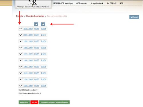This screenshot has height=107, width=143.
Task: Expand the 2000 - 2009 row chevron
Action: click(x=21, y=35)
